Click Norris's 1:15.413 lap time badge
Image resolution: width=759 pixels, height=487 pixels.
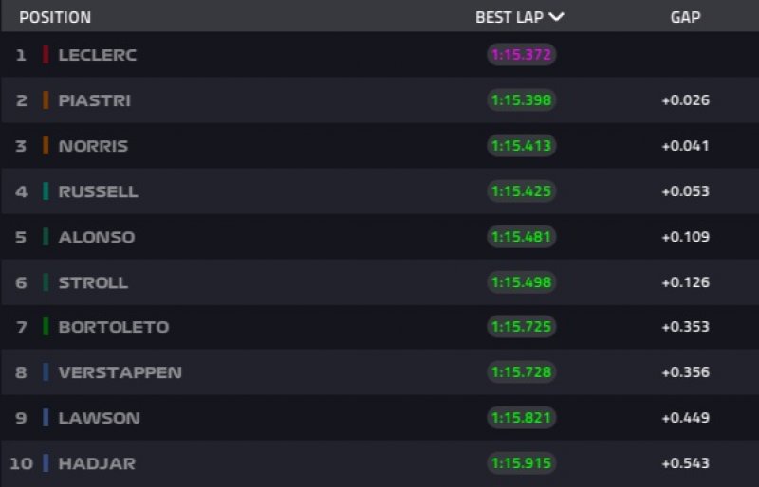coord(521,146)
